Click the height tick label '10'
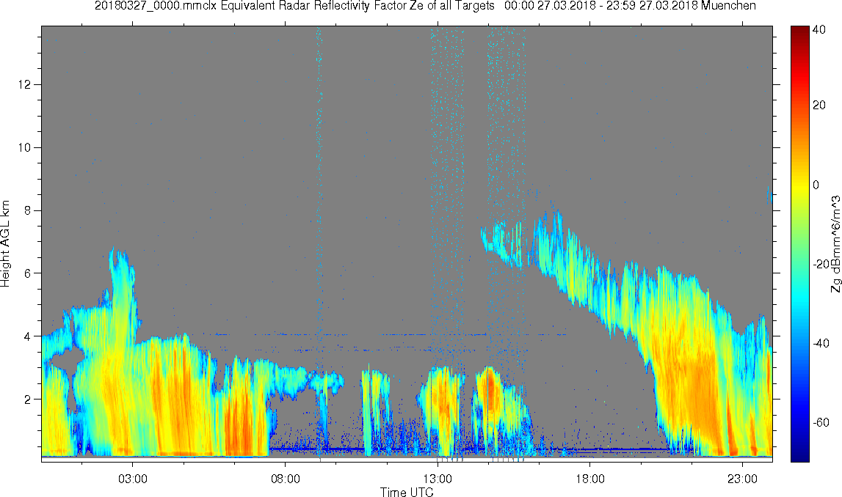 (23, 147)
